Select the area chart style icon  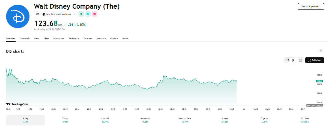pos(287,60)
